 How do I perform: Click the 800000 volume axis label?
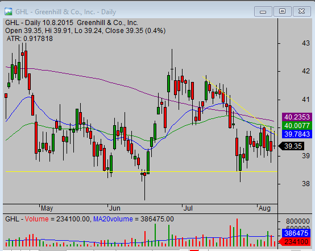298,221
